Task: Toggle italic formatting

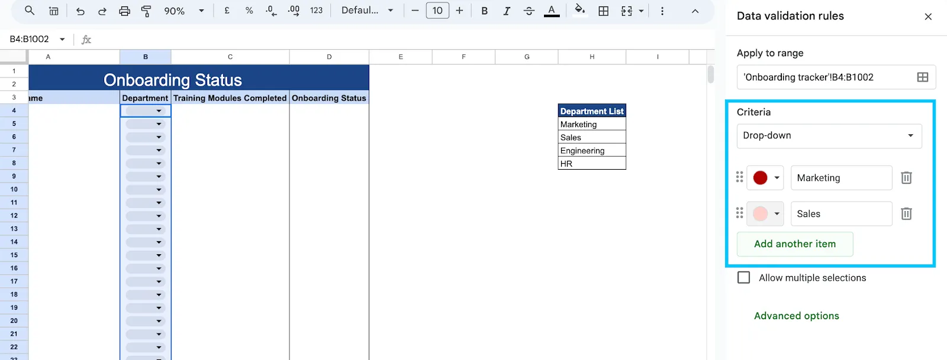Action: (507, 11)
